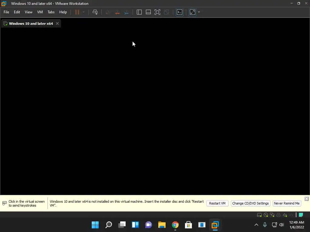Click the Restart VM button
Image resolution: width=310 pixels, height=232 pixels.
pyautogui.click(x=217, y=203)
